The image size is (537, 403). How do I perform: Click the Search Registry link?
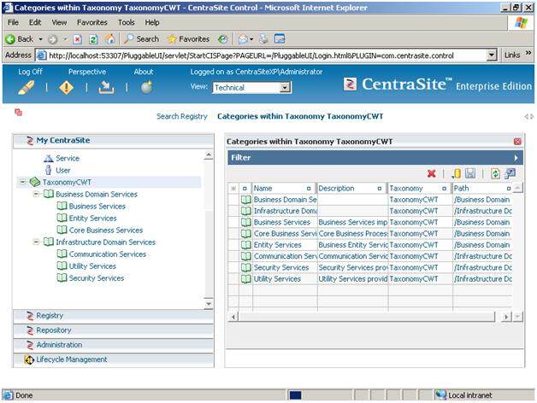(x=182, y=117)
